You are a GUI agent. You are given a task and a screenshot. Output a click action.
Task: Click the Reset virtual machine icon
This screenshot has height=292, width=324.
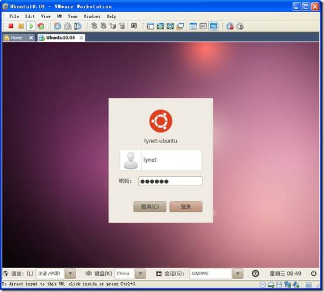[x=41, y=26]
